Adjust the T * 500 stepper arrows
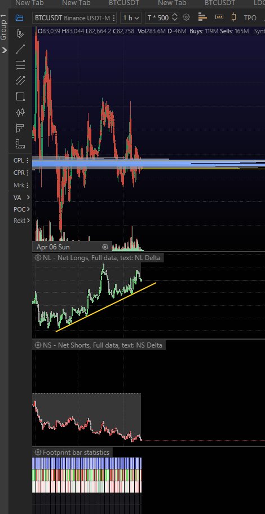This screenshot has height=514, width=265. 175,17
